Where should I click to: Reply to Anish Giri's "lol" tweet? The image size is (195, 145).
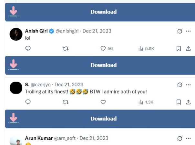tap(28, 48)
